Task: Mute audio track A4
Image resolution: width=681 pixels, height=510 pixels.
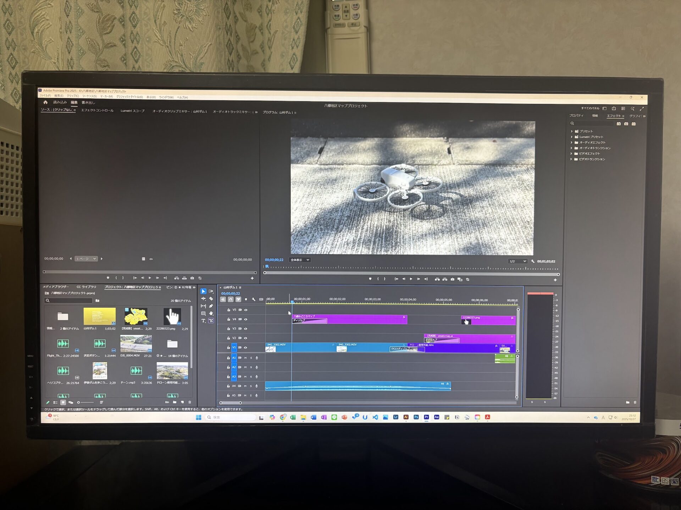Action: pos(245,386)
